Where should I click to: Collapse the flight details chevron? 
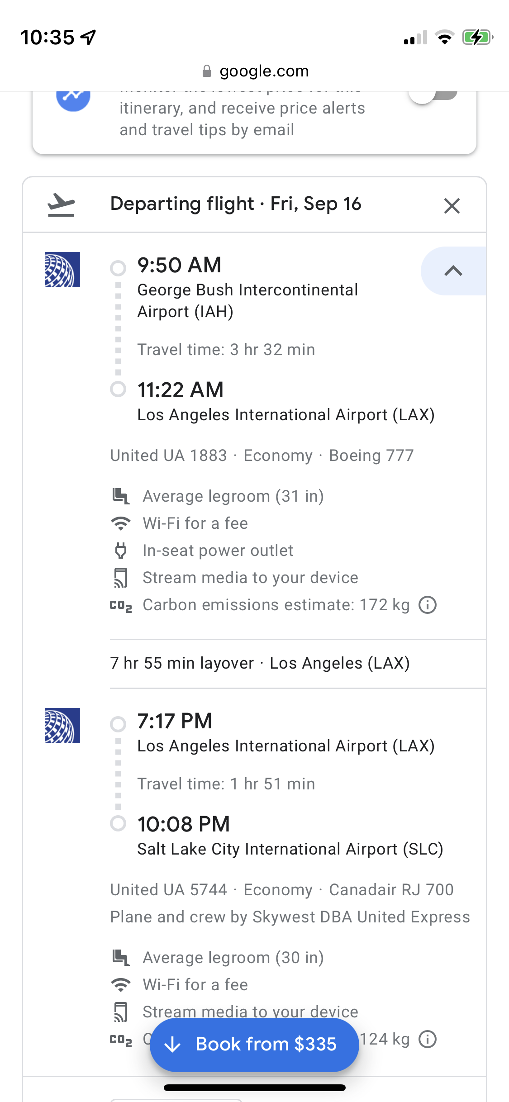point(453,271)
